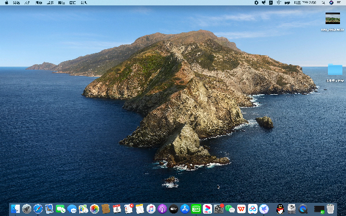Open Launchpad rocket icon
346x216 pixels.
pyautogui.click(x=26, y=209)
